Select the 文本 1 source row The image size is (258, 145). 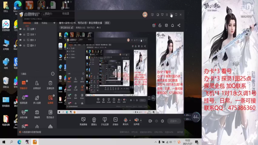click(x=37, y=34)
